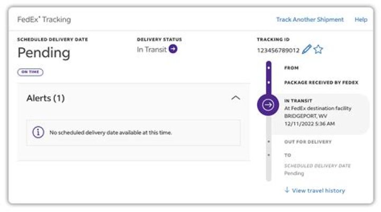Screen dimensions: 381x212
Task: Click the Alerts (1) heading
Action: 46,98
